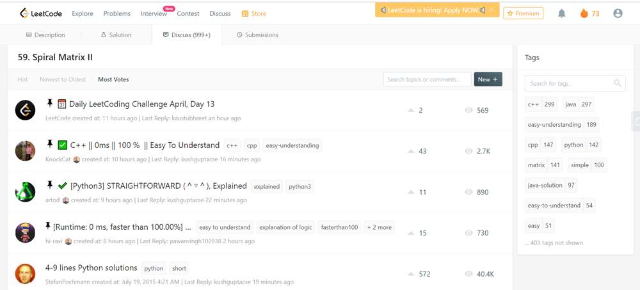Open the Contest page
The height and width of the screenshot is (290, 640).
[x=188, y=13]
